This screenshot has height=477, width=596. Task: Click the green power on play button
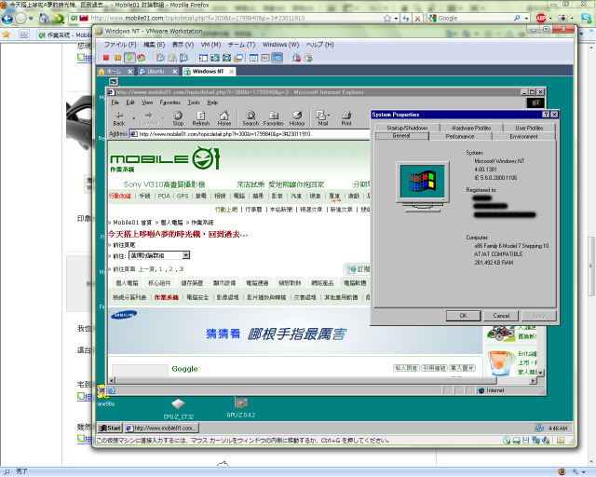pyautogui.click(x=129, y=58)
